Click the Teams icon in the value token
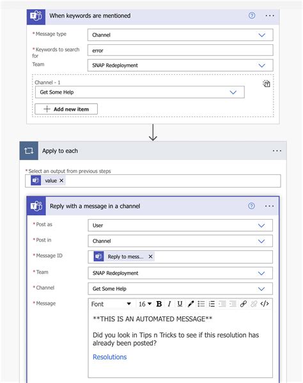This screenshot has width=303, height=383. coord(36,181)
